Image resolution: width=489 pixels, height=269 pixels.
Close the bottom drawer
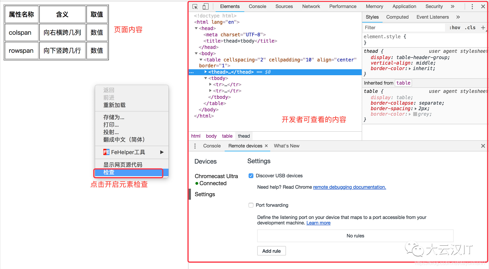point(483,146)
